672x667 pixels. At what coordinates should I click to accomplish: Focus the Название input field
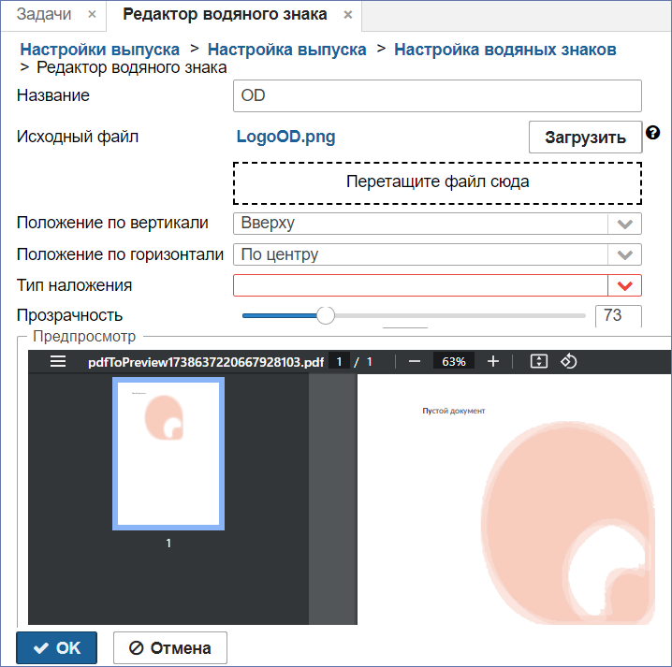[437, 96]
